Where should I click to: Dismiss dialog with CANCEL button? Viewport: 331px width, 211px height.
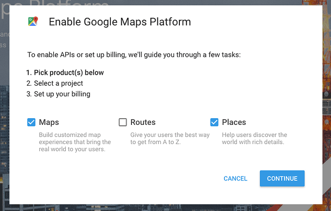(x=236, y=178)
